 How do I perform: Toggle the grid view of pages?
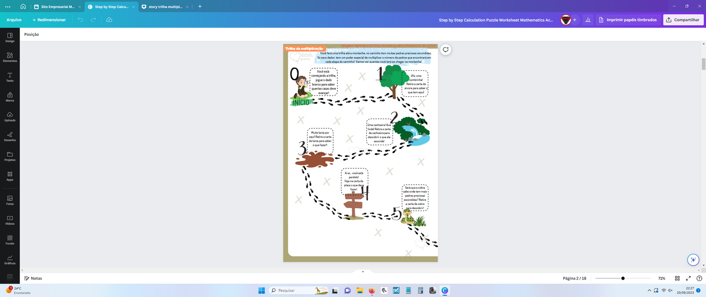click(x=677, y=278)
